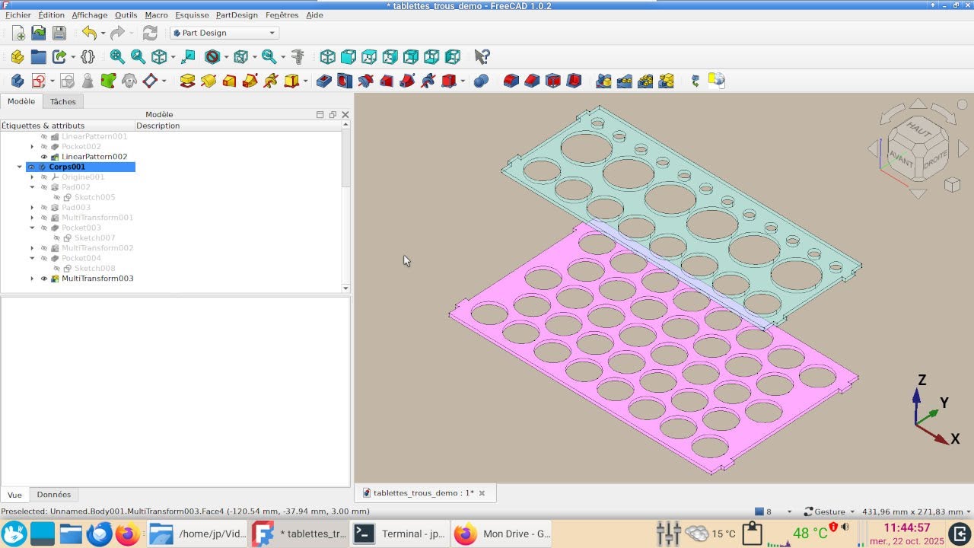Viewport: 974px width, 548px height.
Task: Toggle visibility of MultiTransform003
Action: point(44,279)
